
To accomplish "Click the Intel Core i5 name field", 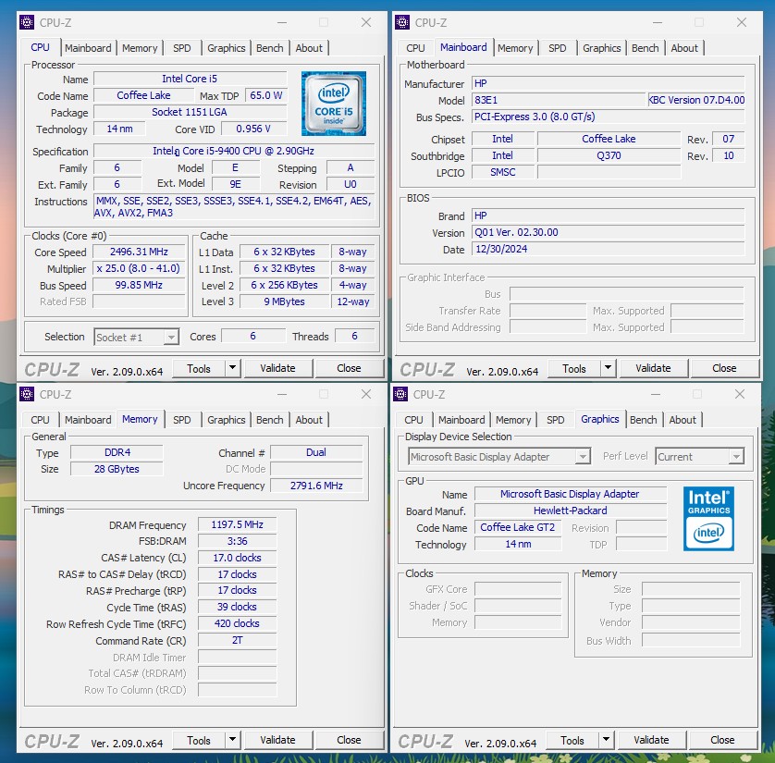I will [191, 79].
